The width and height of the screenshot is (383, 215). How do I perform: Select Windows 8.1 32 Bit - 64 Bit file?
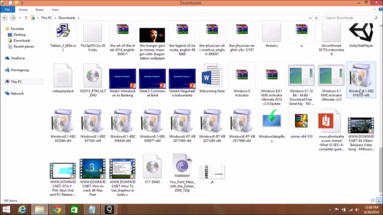click(301, 84)
